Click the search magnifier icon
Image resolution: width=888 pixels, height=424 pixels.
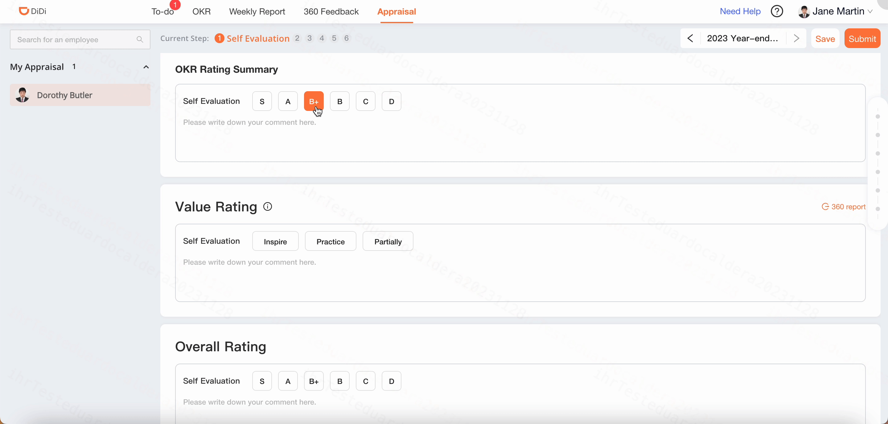click(x=140, y=40)
